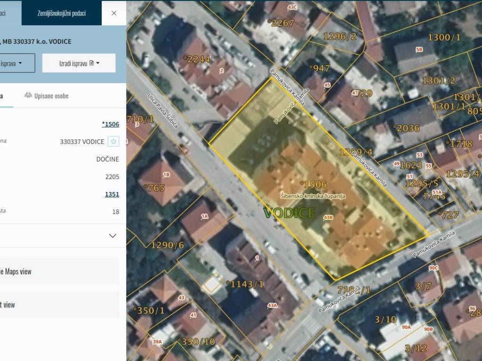The image size is (482, 361).
Task: Click house number marker 90A
Action: click(x=406, y=327)
